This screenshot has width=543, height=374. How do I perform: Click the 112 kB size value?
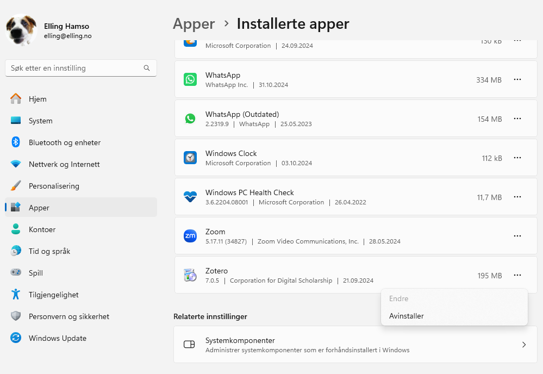click(492, 158)
